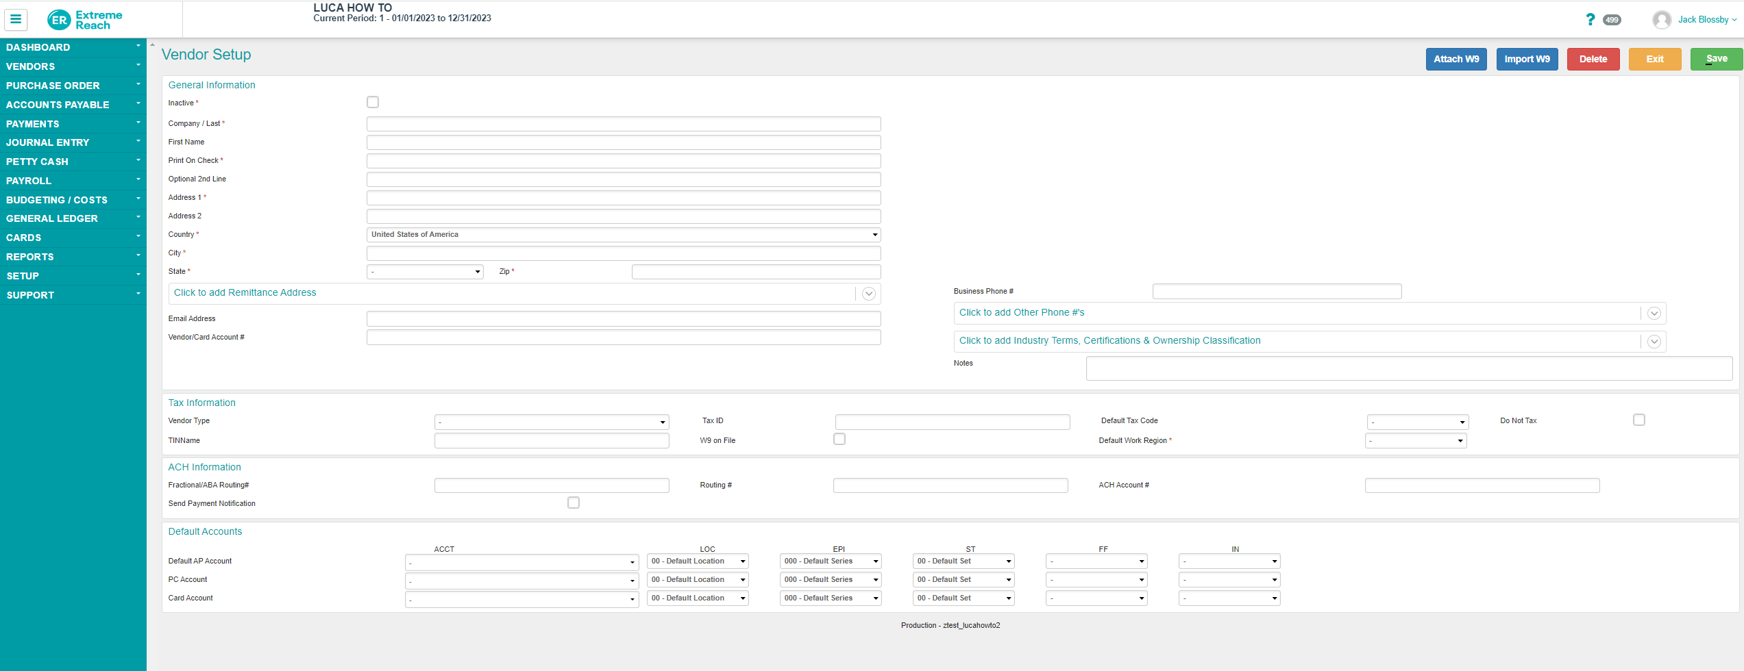Open the help question mark icon
The width and height of the screenshot is (1744, 671).
(1590, 20)
